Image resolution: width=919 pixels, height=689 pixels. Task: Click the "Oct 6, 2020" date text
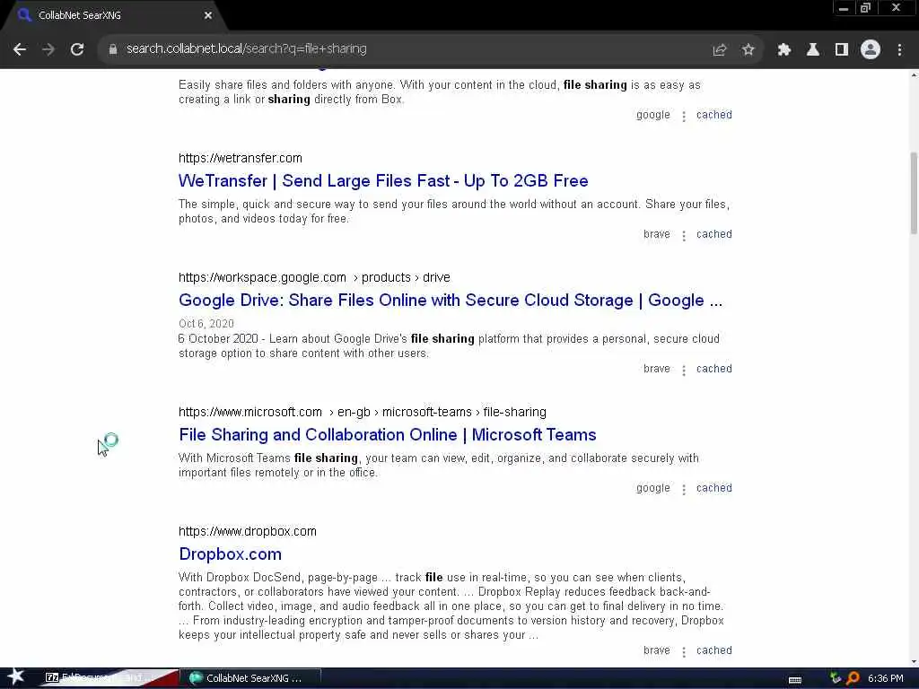point(206,324)
